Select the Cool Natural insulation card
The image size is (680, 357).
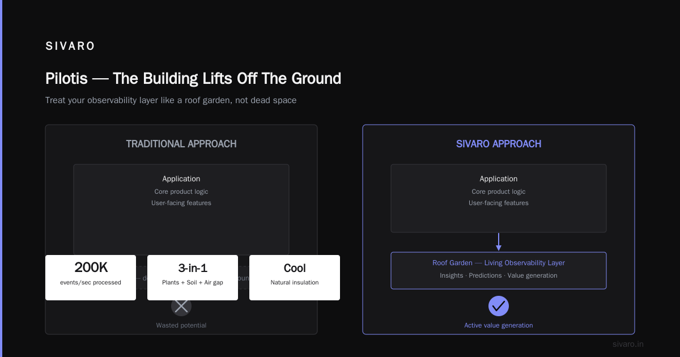point(295,278)
